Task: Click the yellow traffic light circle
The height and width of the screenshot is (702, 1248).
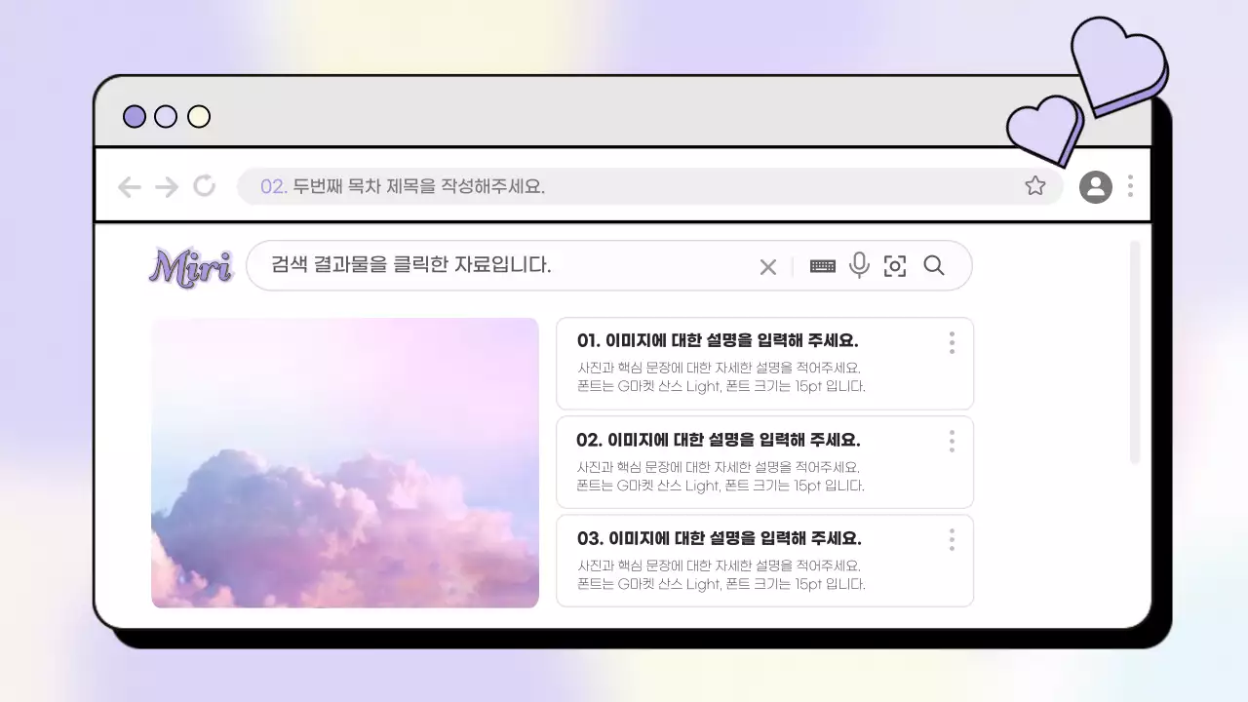Action: tap(198, 116)
